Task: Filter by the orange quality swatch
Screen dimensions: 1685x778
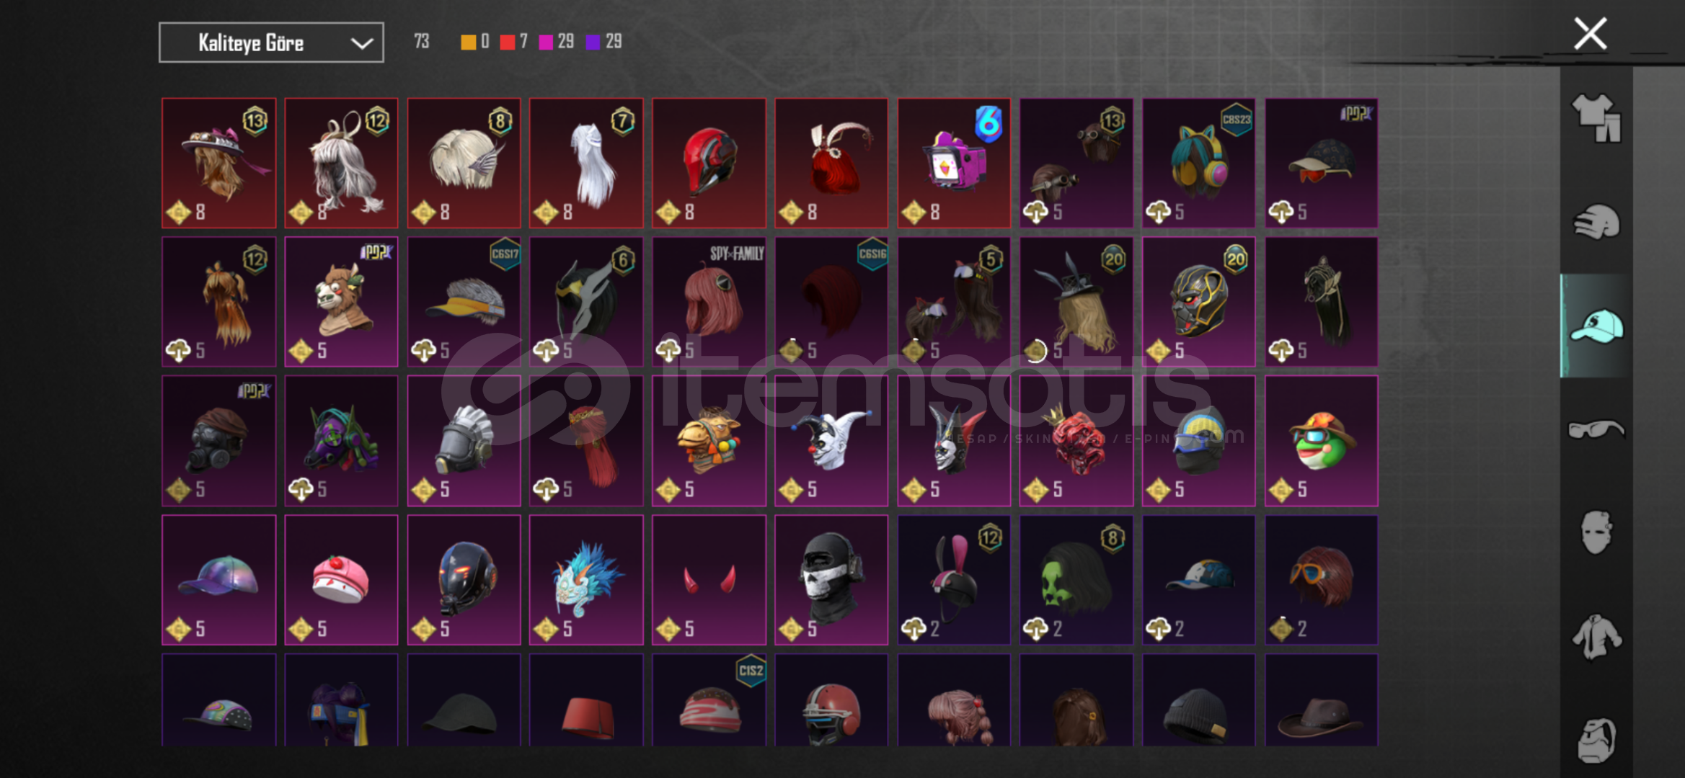Action: click(469, 42)
